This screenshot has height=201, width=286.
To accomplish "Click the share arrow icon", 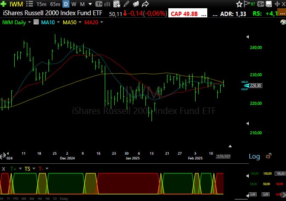I will click(x=145, y=4).
